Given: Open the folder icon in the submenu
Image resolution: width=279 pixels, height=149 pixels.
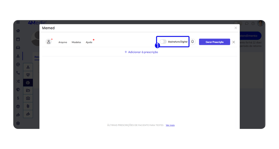Looking at the screenshot, I should pyautogui.click(x=28, y=90).
